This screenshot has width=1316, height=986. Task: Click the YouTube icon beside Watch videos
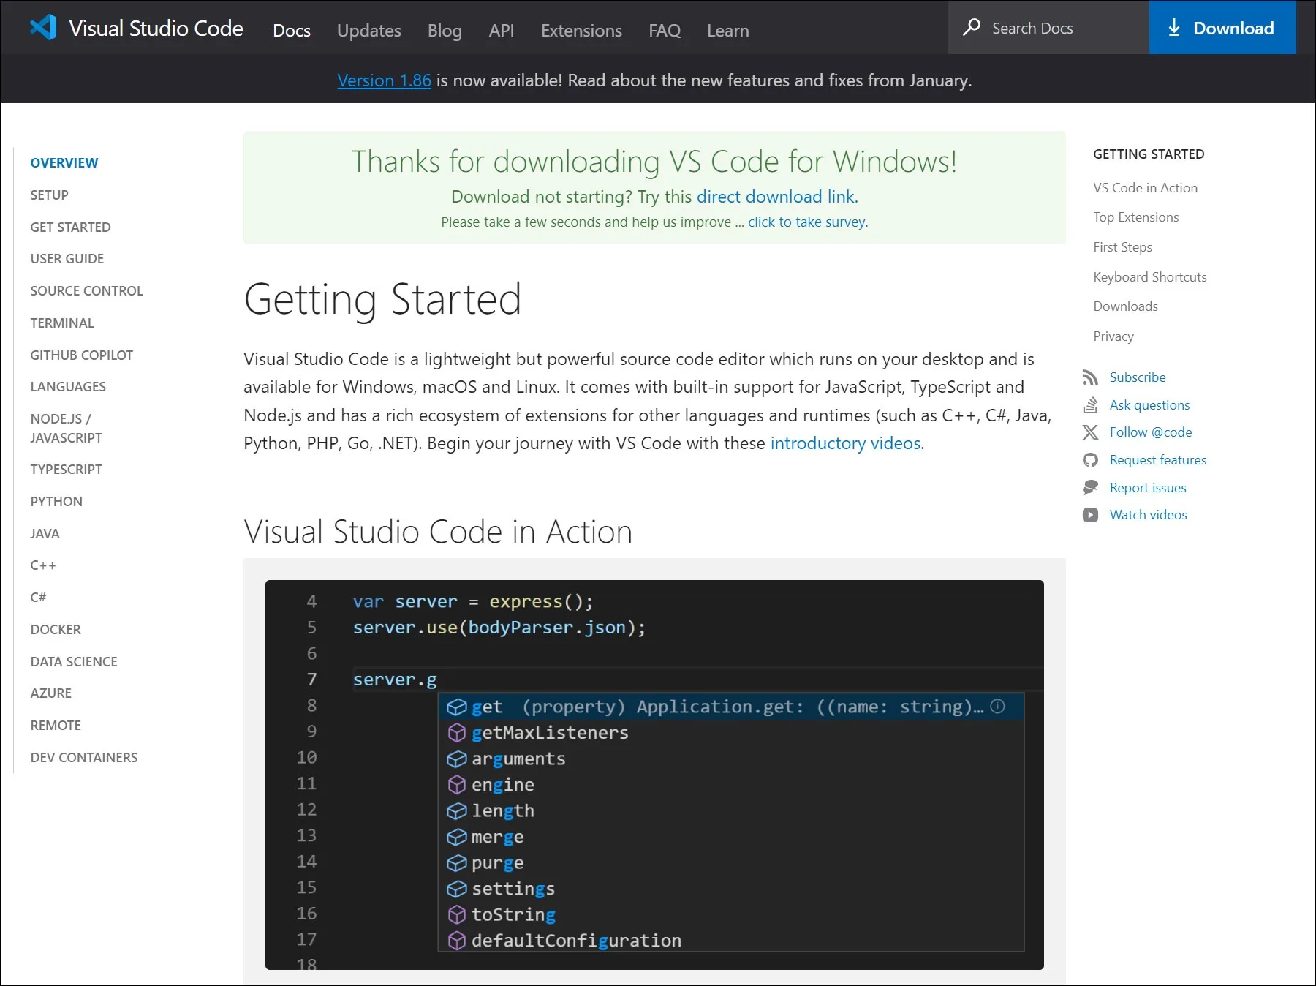pos(1090,515)
